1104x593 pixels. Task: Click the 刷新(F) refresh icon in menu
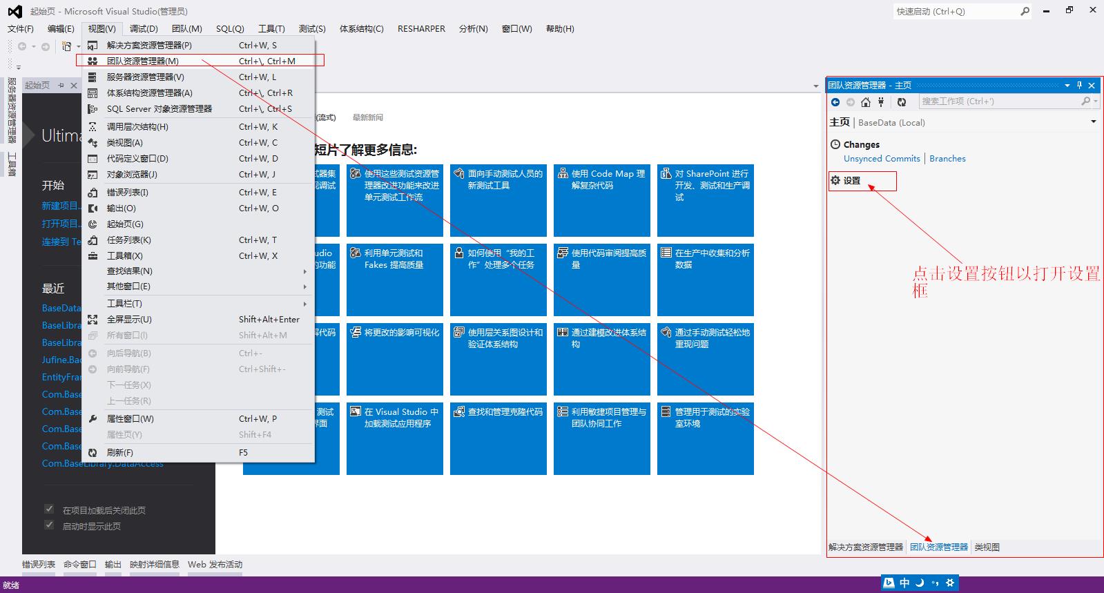(93, 453)
